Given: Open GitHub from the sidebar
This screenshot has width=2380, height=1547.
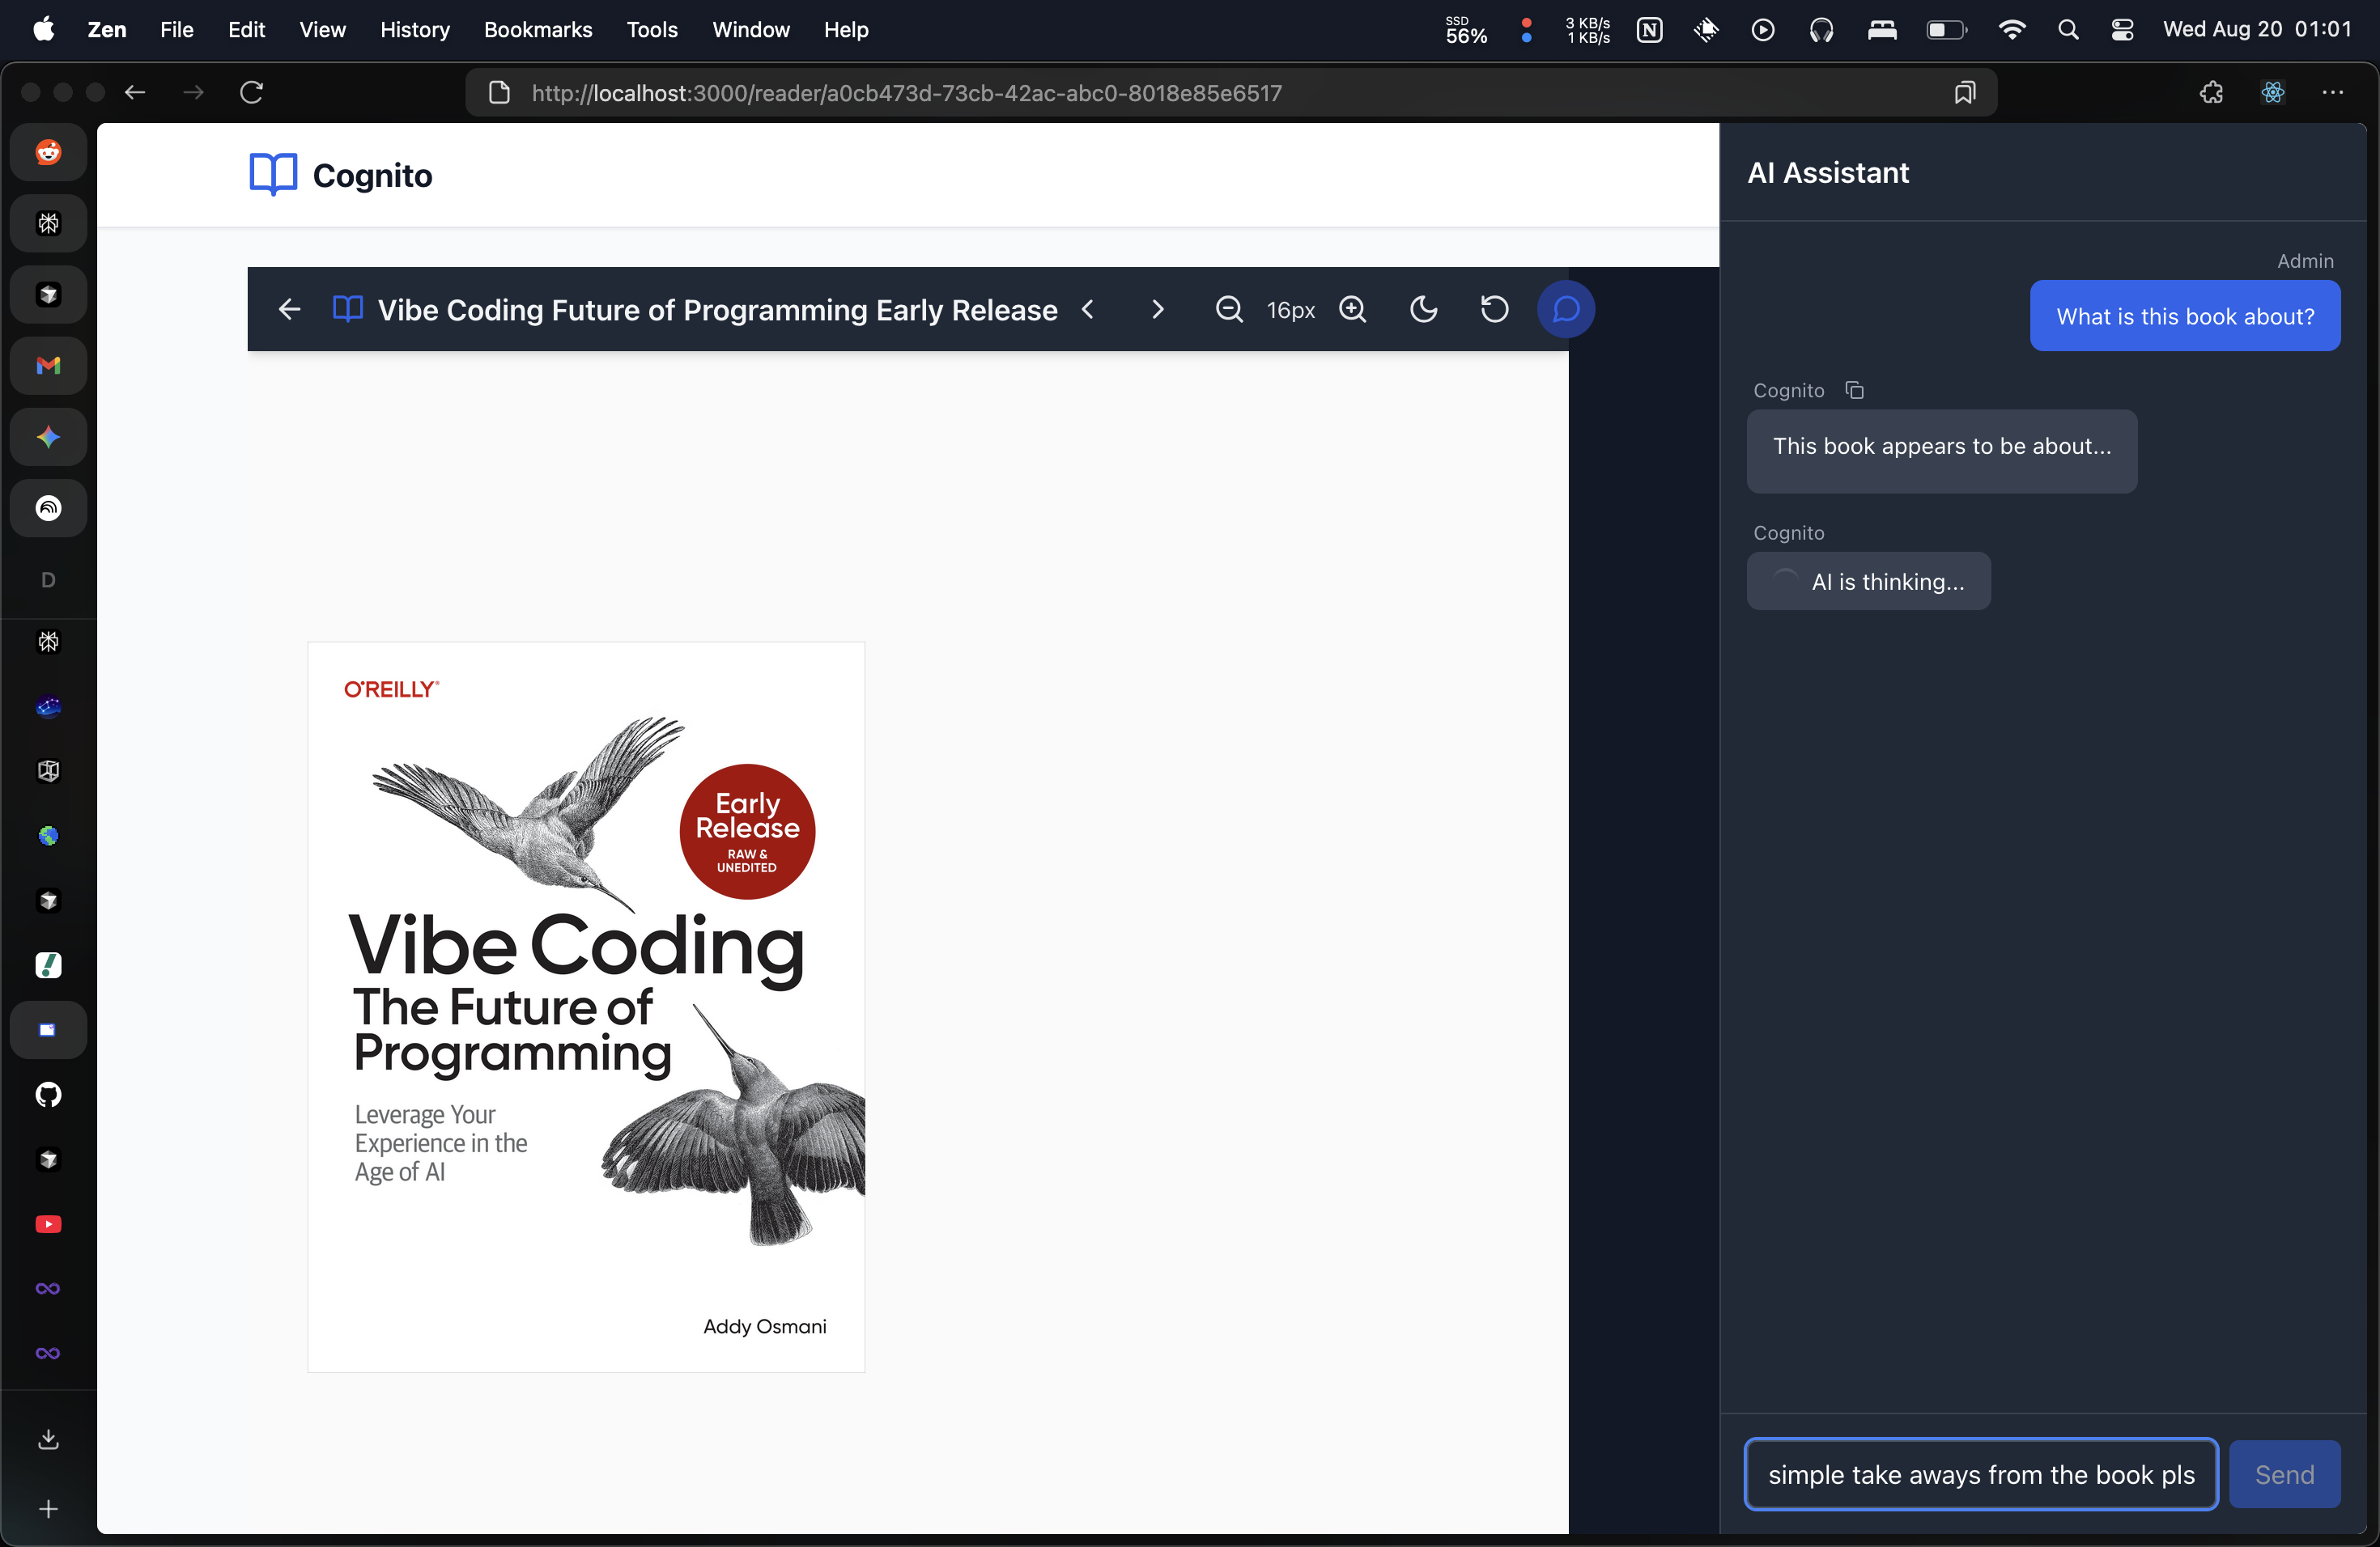Looking at the screenshot, I should 47,1096.
